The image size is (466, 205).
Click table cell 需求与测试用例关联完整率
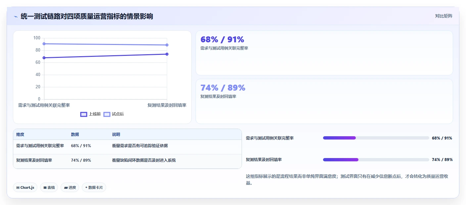[x=40, y=146]
